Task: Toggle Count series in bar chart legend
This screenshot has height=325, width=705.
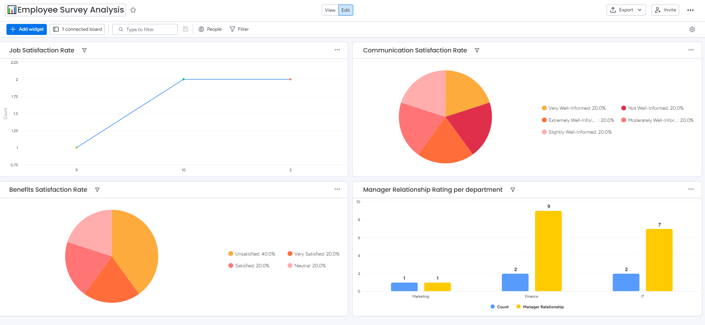Action: pyautogui.click(x=499, y=307)
